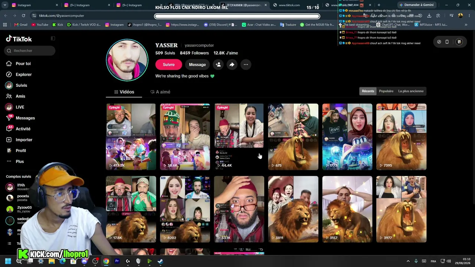Open Microsoft Edge from taskbar

(x=62, y=261)
